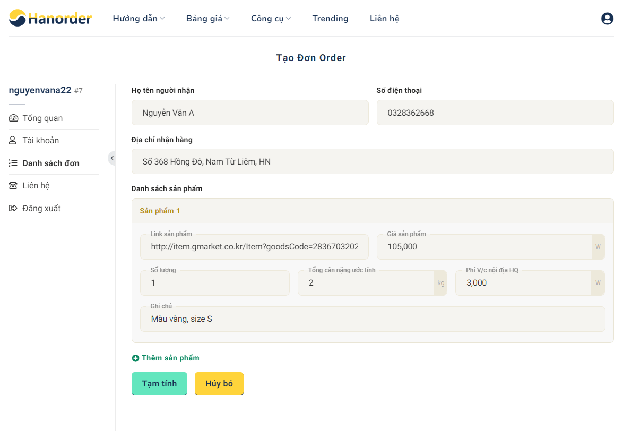Open the Hướng dẫn dropdown

138,18
